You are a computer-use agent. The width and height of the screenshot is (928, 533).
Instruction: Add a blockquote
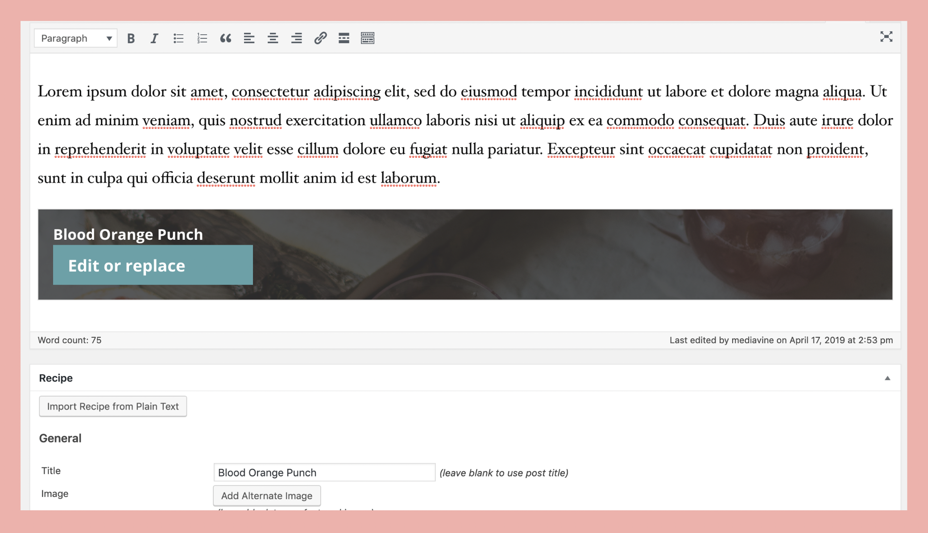226,38
